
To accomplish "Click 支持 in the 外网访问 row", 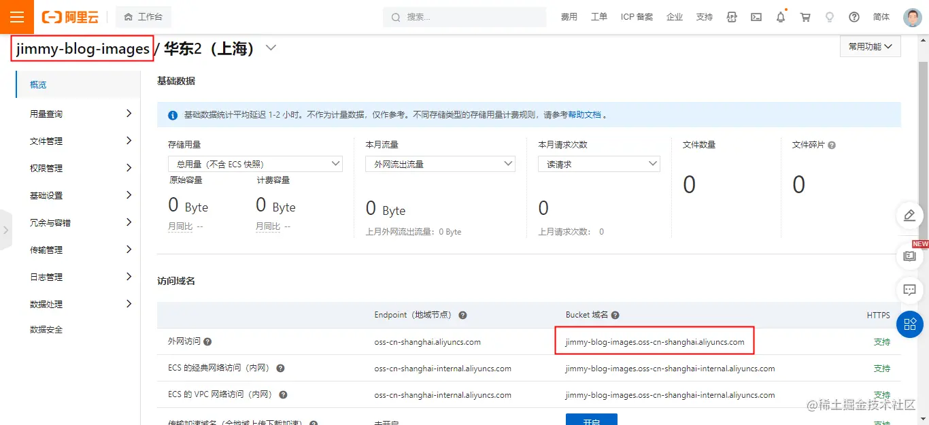I will [882, 342].
